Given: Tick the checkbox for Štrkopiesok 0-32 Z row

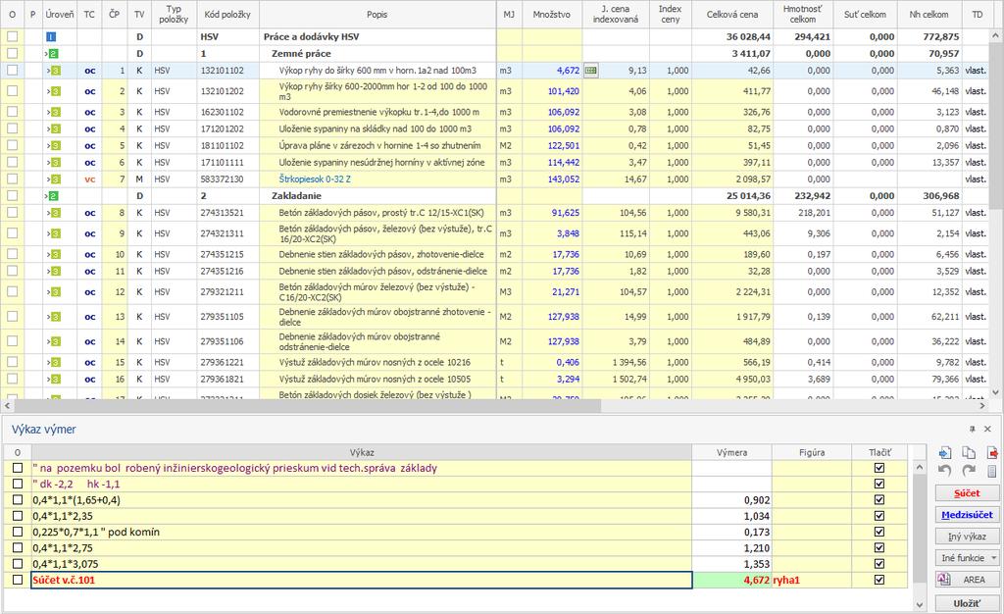Looking at the screenshot, I should 12,179.
